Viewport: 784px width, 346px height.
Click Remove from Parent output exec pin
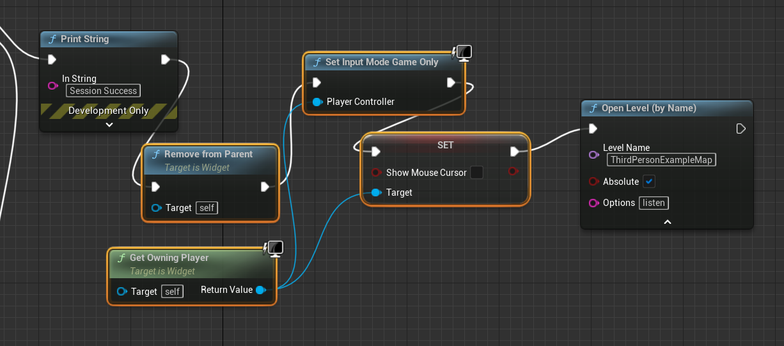coord(265,187)
